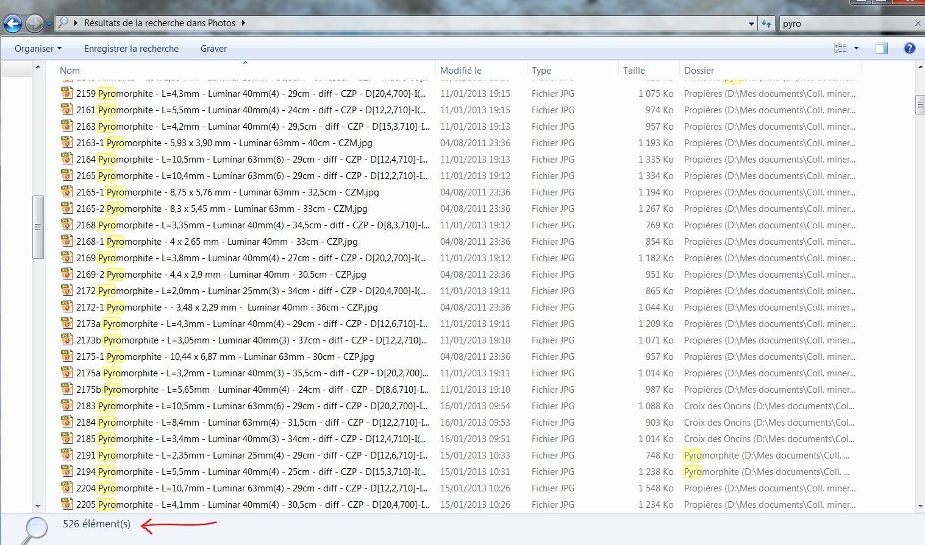Click the Forward navigation arrow button
The image size is (925, 545).
35,24
